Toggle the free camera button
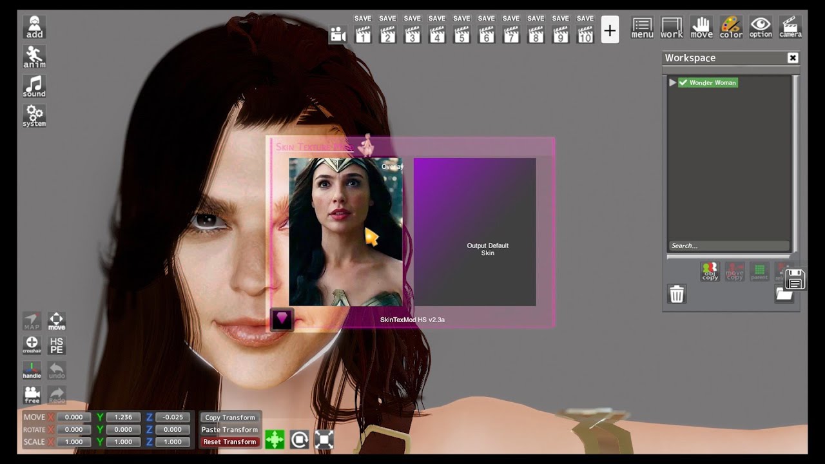The width and height of the screenshot is (825, 464). tap(32, 395)
